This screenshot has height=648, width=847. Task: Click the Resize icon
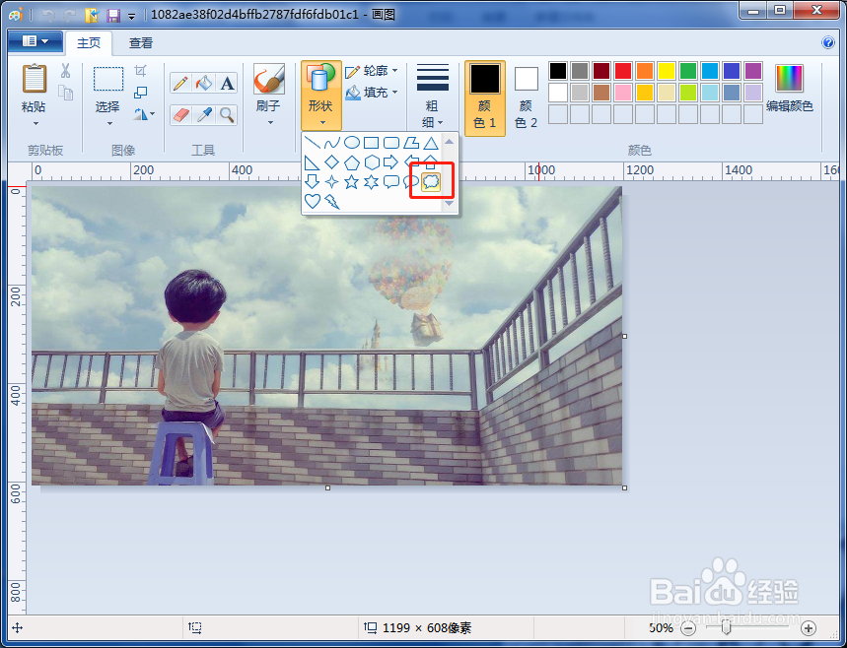point(140,93)
